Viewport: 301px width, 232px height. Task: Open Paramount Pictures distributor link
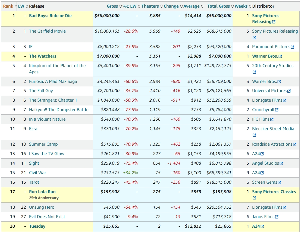pyautogui.click(x=271, y=47)
